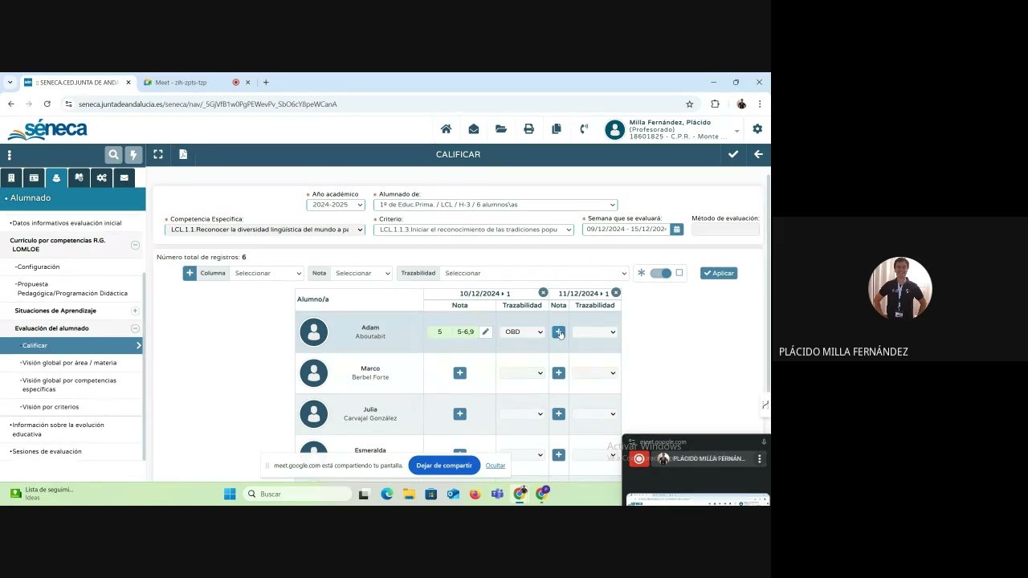Add 10/12 grade for Julia Carvajal González
This screenshot has width=1028, height=578.
coord(459,413)
